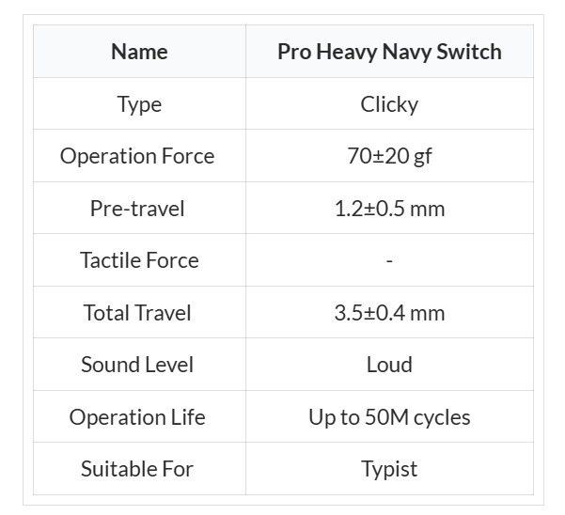Select the 3.5±0.4 mm value
The image size is (565, 515).
pos(389,312)
